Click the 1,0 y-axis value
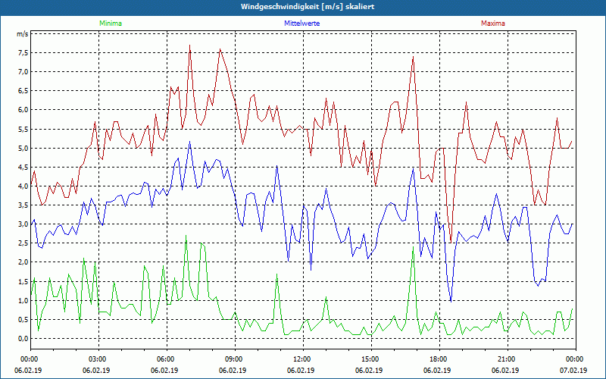The width and height of the screenshot is (606, 379). [23, 300]
